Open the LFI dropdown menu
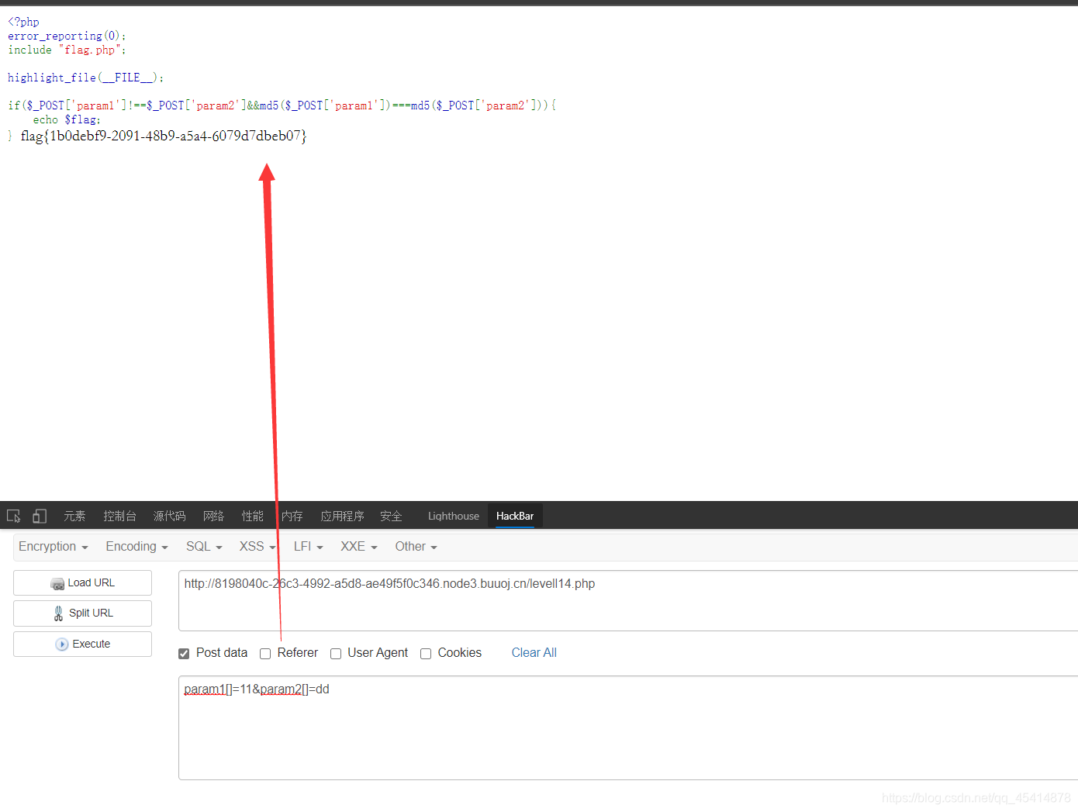 [x=308, y=547]
